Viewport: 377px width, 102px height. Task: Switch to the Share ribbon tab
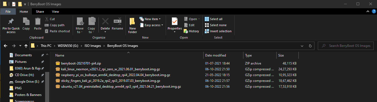(x=40, y=12)
